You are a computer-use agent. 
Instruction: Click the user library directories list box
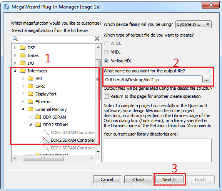(158, 150)
